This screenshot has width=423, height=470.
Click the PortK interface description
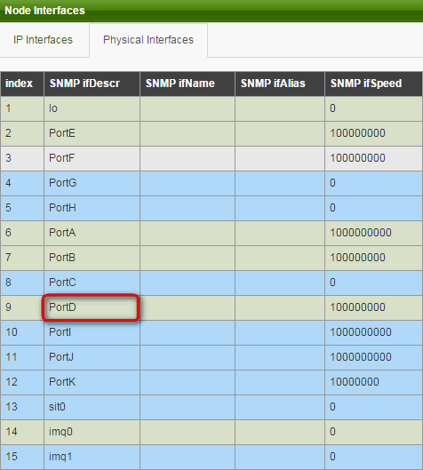tap(62, 382)
